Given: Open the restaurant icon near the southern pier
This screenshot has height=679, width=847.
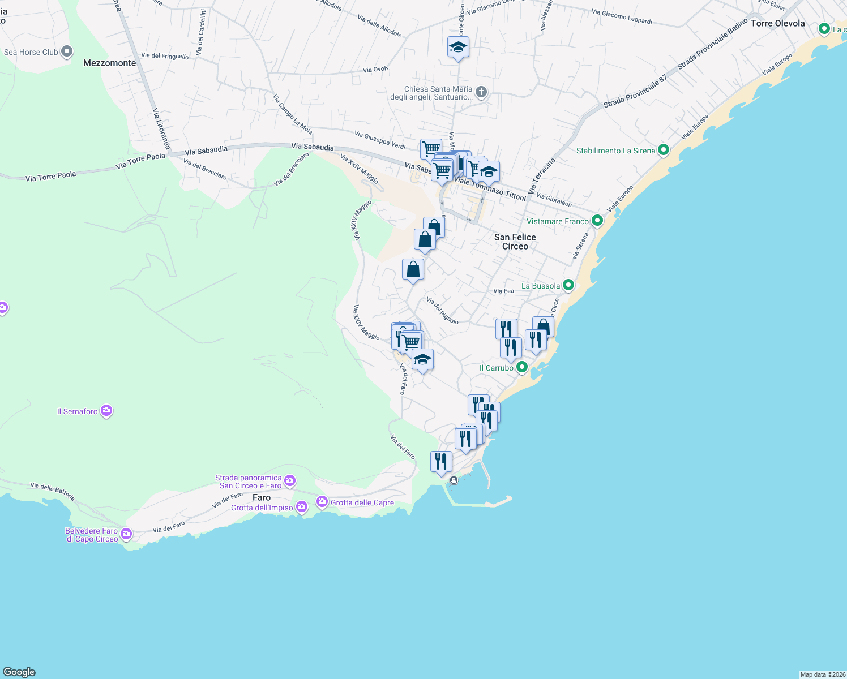Looking at the screenshot, I should coord(442,461).
